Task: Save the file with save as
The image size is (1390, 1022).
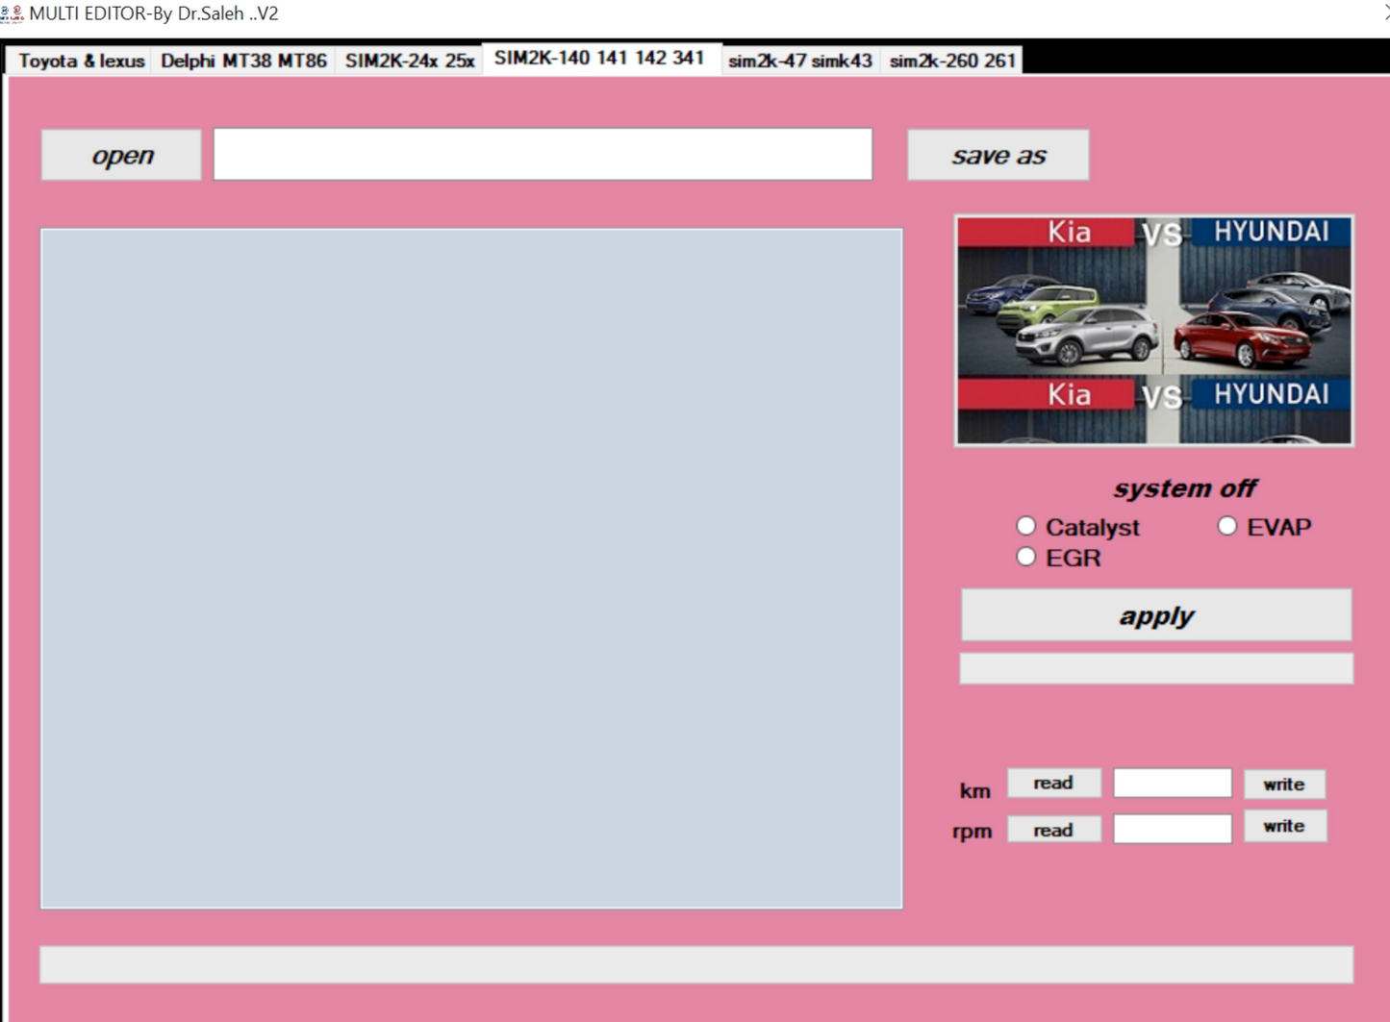Action: 998,155
